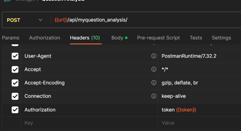Image resolution: width=241 pixels, height=131 pixels.
Task: Click the empty Value field for new header
Action: tap(199, 123)
